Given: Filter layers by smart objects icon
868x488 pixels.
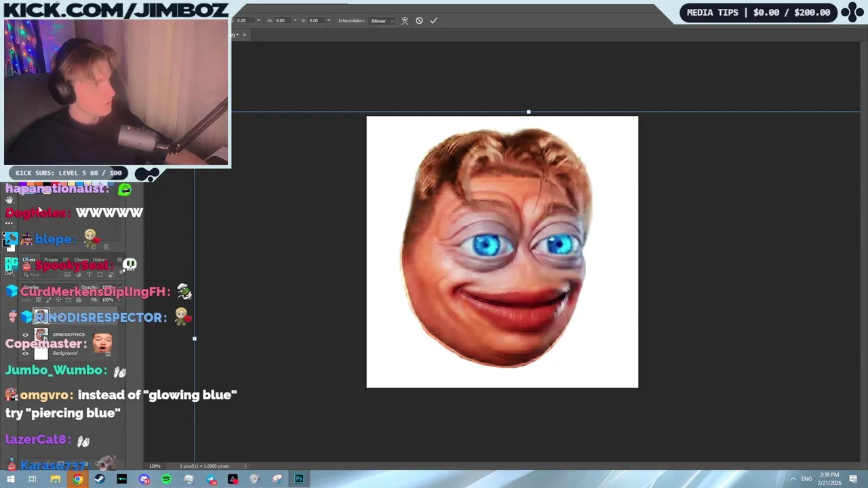Looking at the screenshot, I should [111, 274].
